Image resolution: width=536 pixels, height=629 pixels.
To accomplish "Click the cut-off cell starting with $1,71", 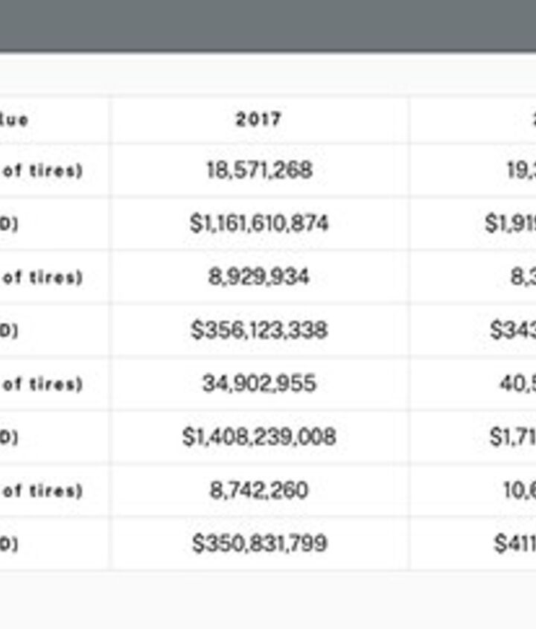I will coord(513,436).
